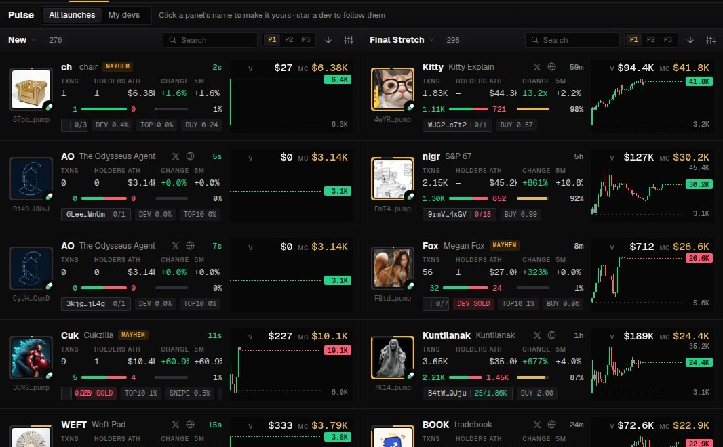Select P3 preset in New panel

(x=306, y=39)
